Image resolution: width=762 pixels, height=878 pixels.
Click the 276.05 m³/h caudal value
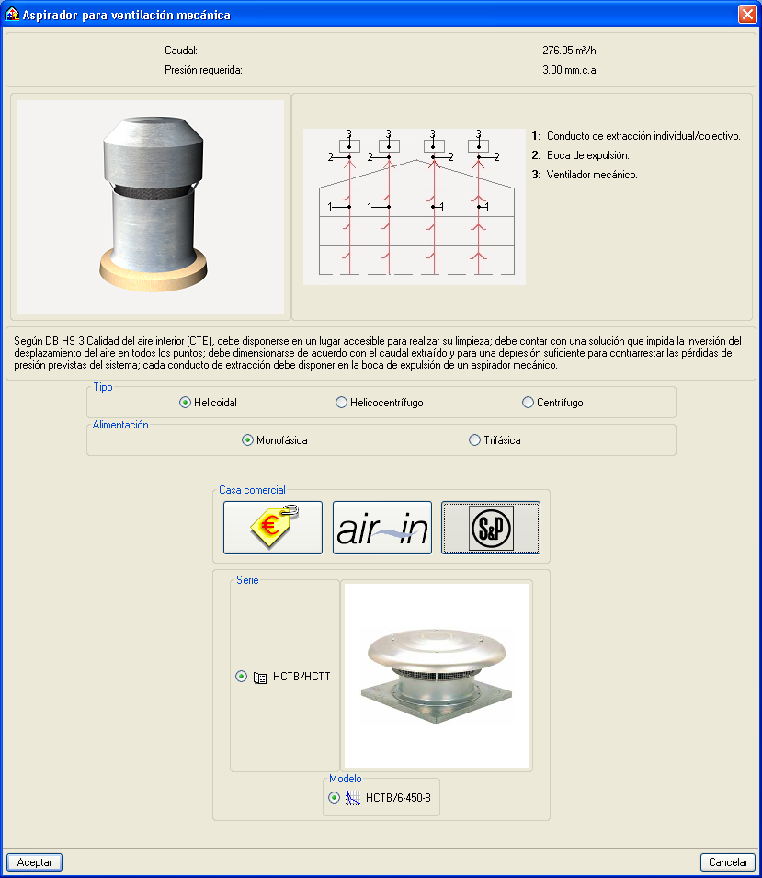pos(569,51)
